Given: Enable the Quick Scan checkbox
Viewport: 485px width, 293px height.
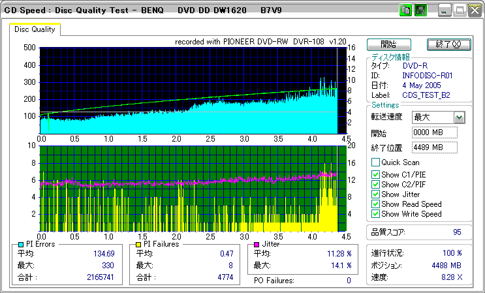Looking at the screenshot, I should [375, 162].
